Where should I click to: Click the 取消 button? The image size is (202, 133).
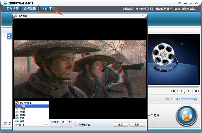(137, 125)
